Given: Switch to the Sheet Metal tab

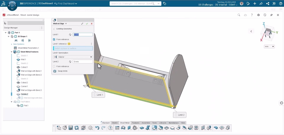Looking at the screenshot, I should (x=125, y=123).
